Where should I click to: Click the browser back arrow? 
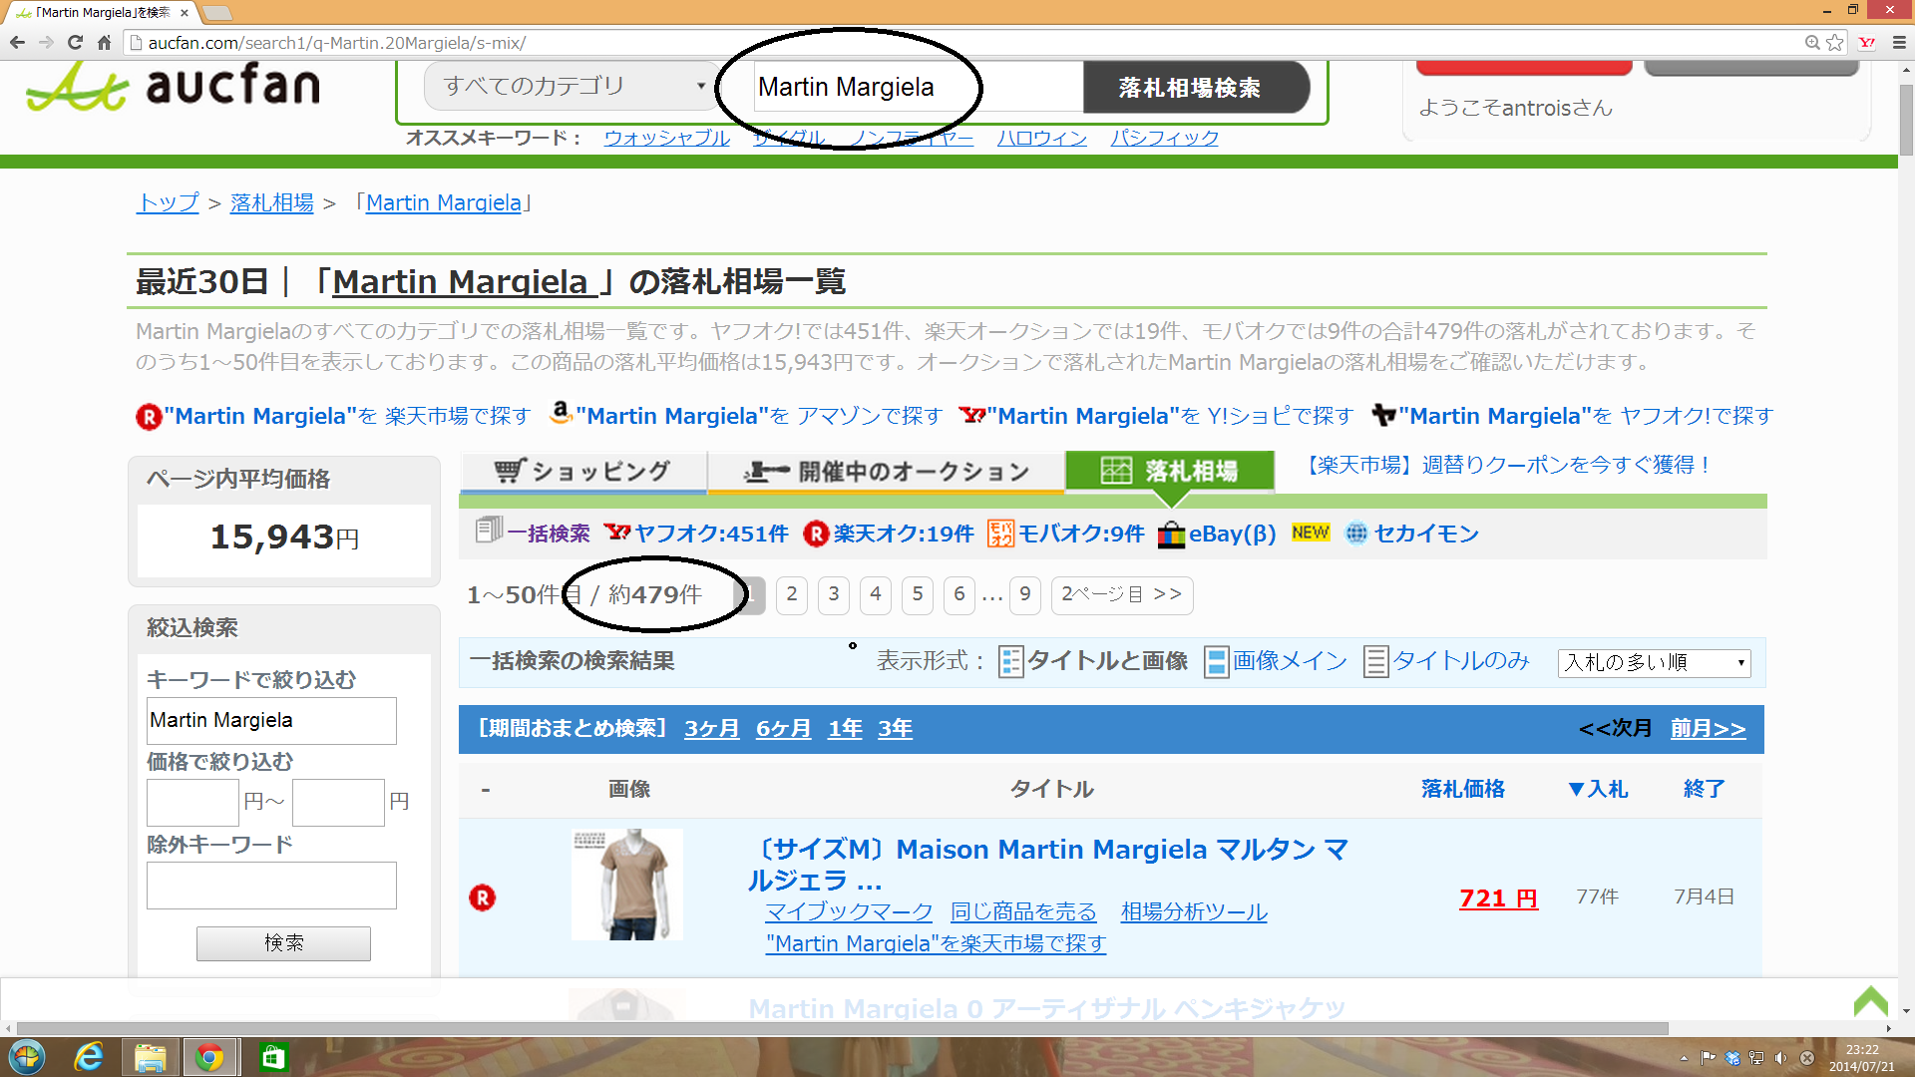coord(17,43)
